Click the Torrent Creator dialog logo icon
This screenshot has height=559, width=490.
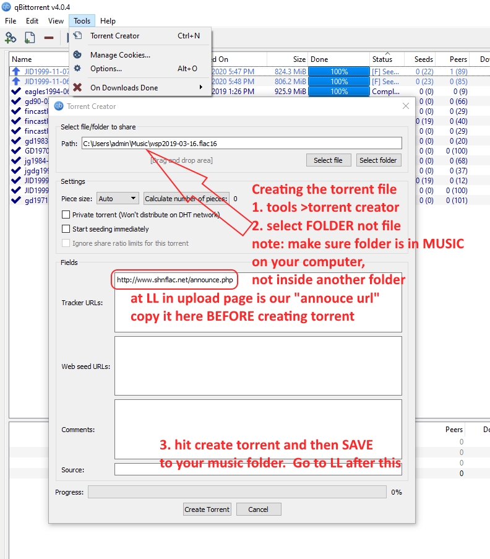[59, 106]
